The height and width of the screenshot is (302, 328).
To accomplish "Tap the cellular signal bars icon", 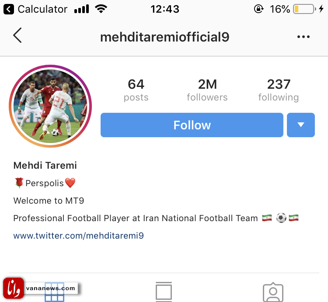I will point(82,9).
